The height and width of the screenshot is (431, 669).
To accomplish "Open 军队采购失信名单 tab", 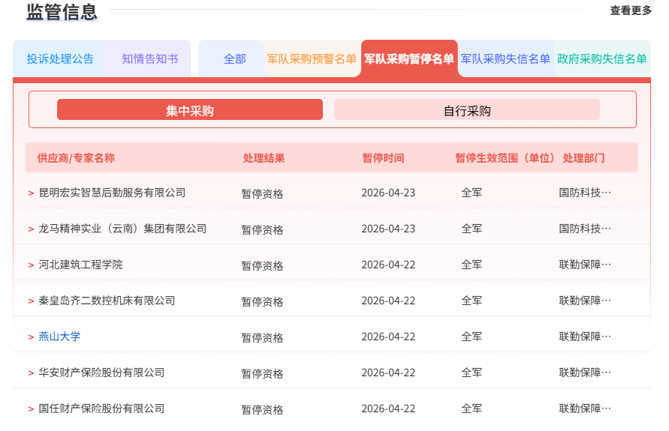I will point(505,58).
